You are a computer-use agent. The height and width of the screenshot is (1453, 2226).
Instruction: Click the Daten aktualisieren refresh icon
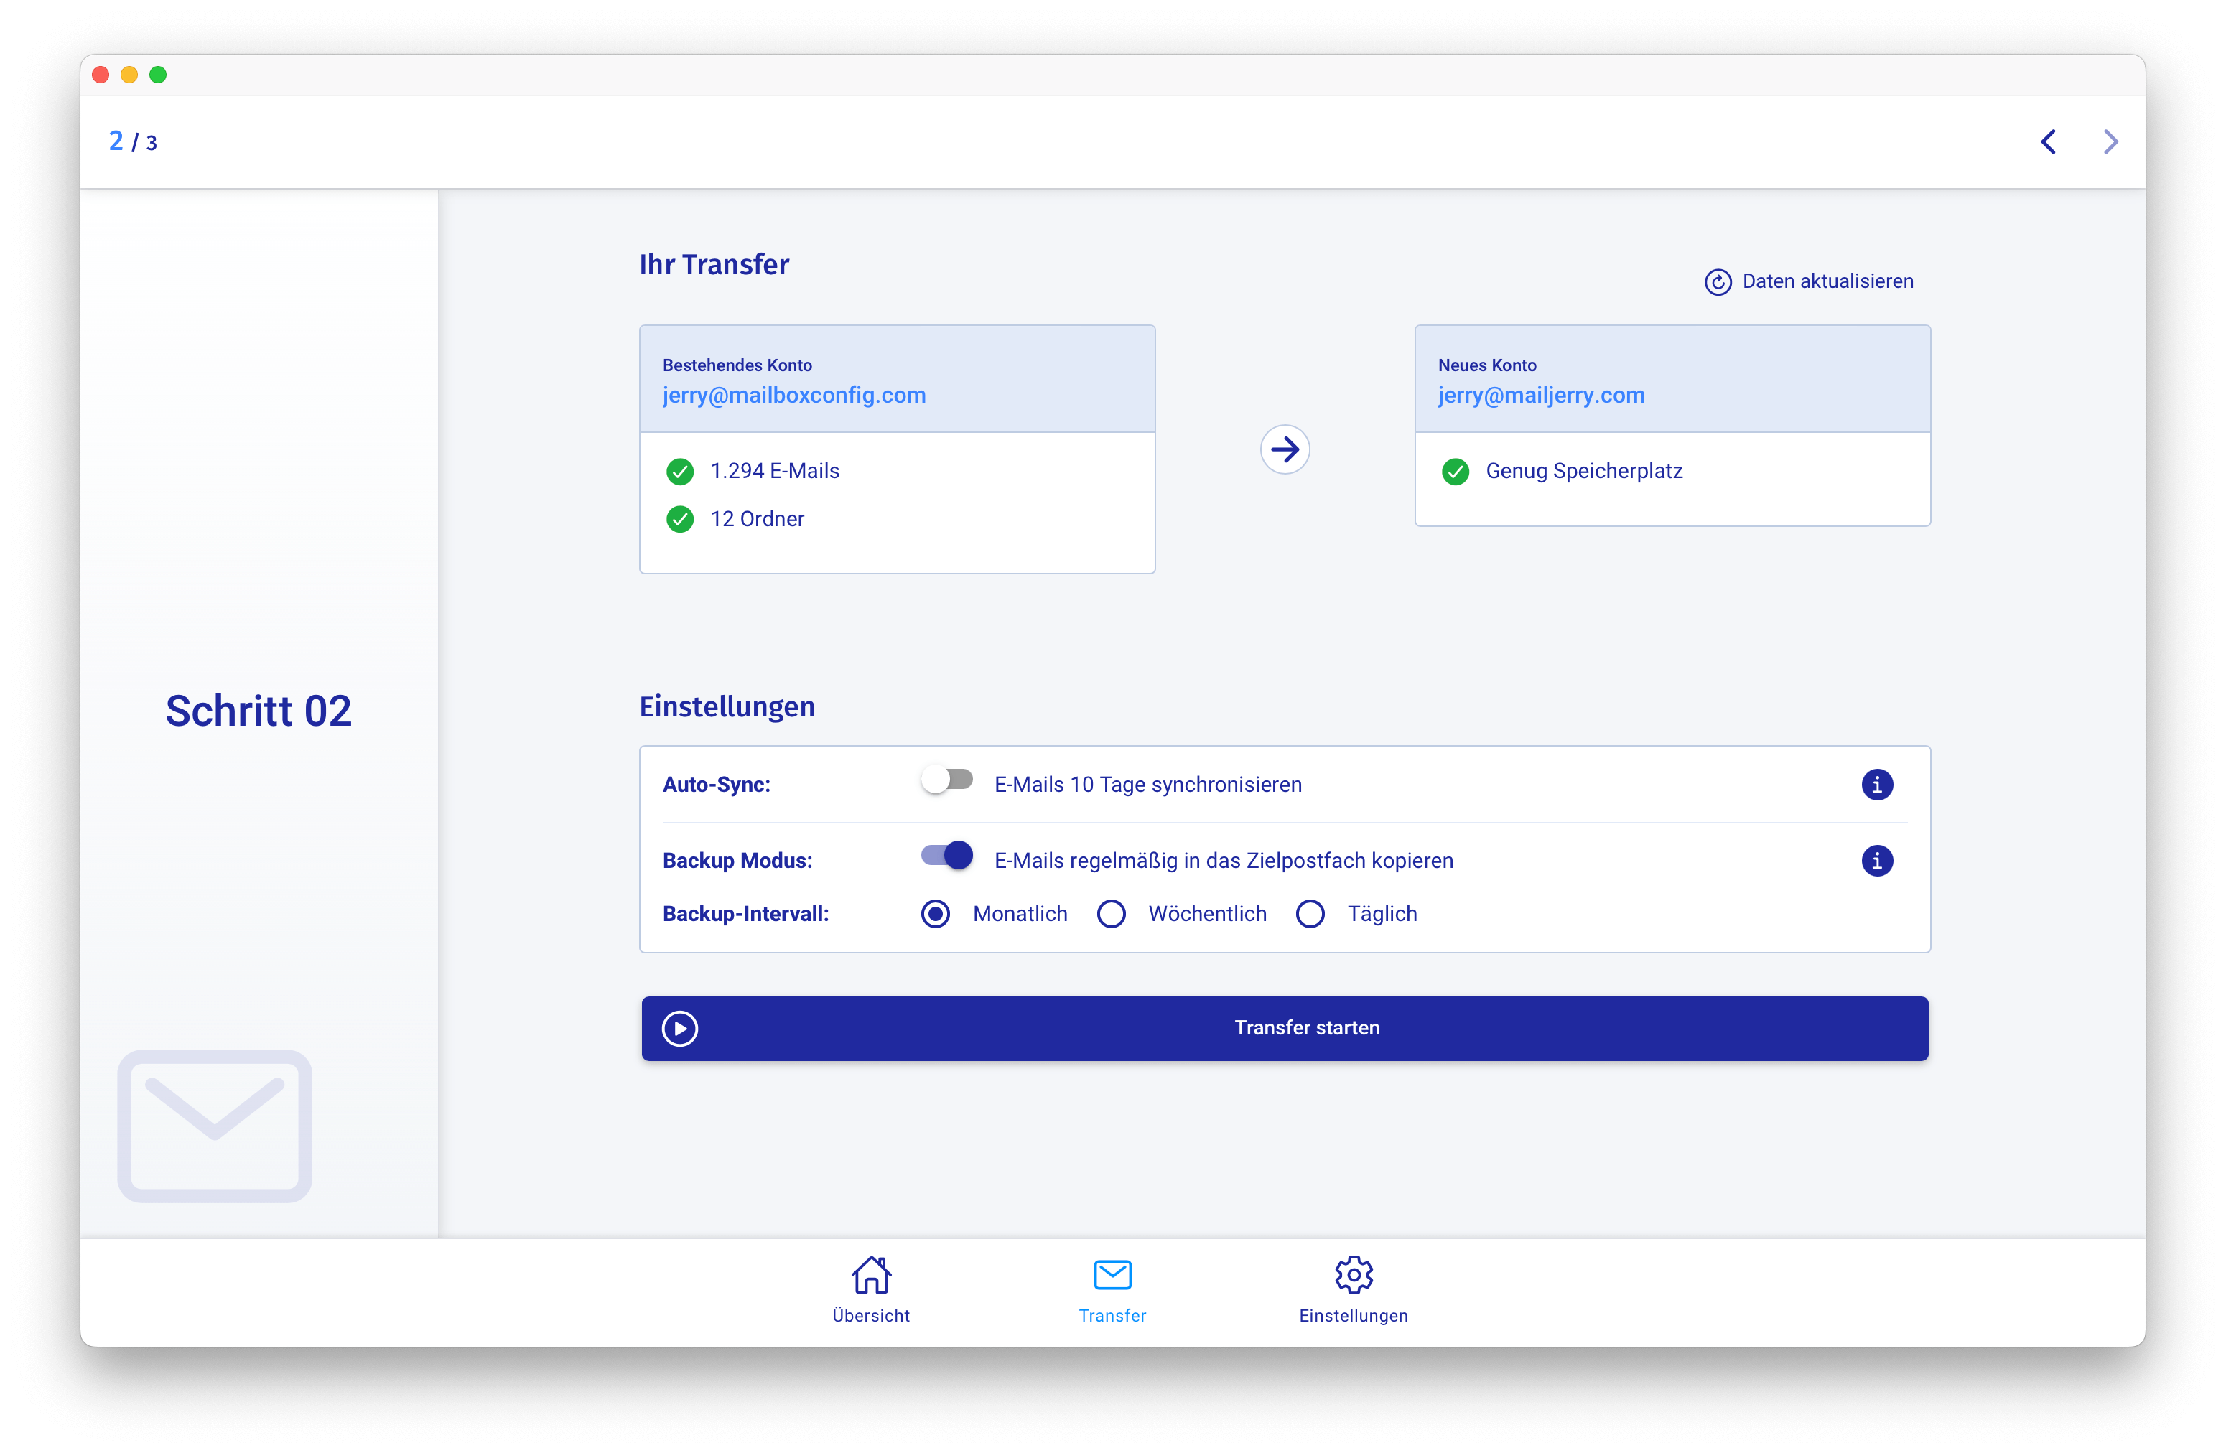[1717, 281]
